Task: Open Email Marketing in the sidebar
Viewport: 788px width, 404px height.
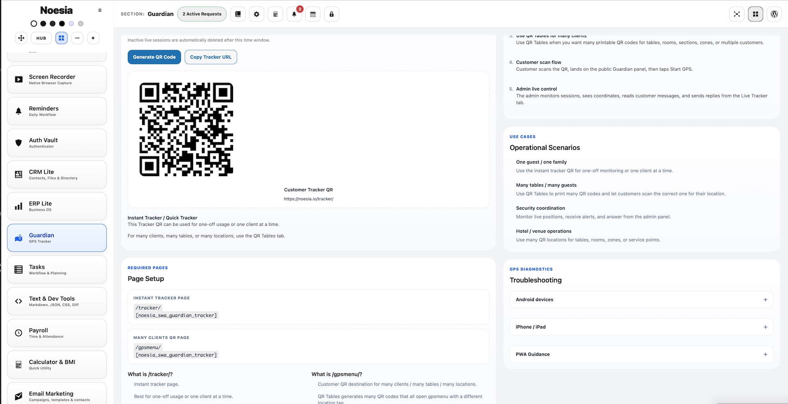Action: tap(57, 394)
